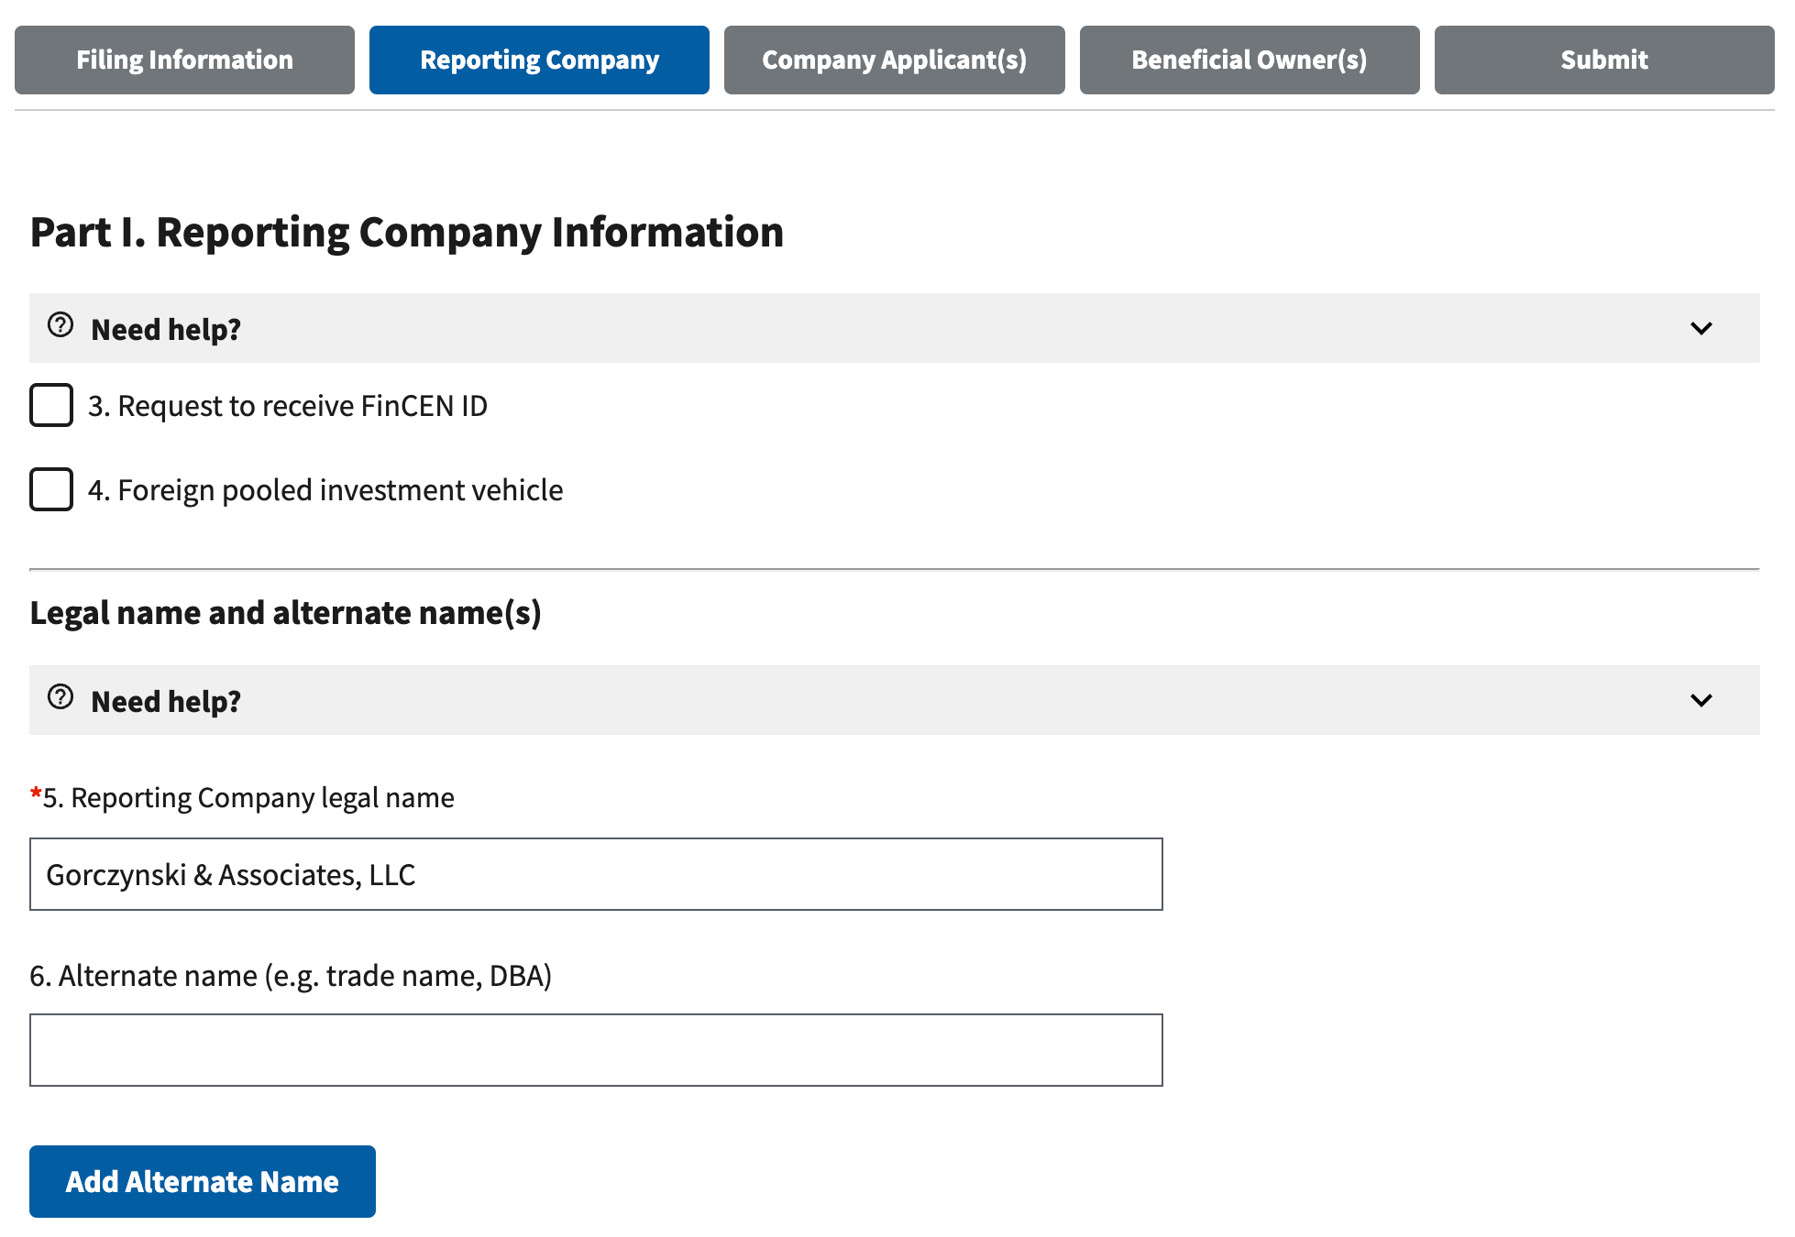Click 'Request to receive FinCEN ID' label text
Viewport: 1795px width, 1237px height.
click(x=288, y=406)
